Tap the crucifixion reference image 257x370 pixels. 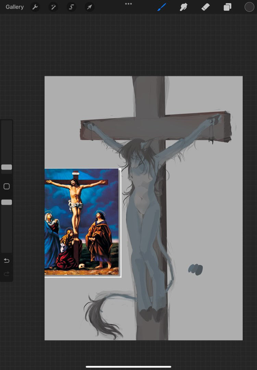[x=83, y=223]
